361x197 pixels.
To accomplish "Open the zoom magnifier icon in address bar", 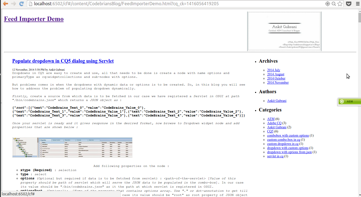I will coord(334,4).
